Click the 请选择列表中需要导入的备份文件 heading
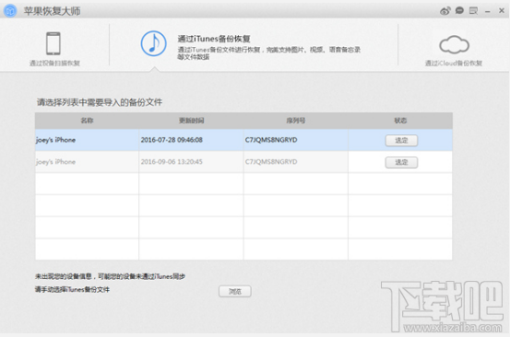Screen dimensions: 510x337 100,102
